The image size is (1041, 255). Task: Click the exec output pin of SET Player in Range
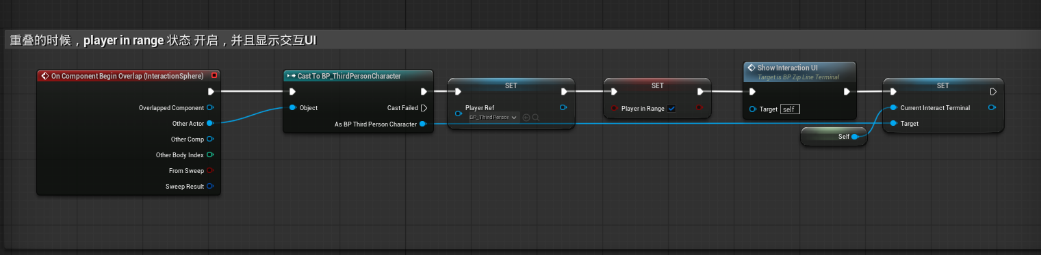click(699, 92)
